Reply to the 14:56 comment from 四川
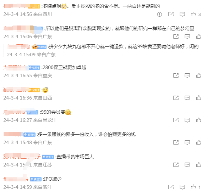The height and width of the screenshot is (192, 207). click(x=182, y=14)
